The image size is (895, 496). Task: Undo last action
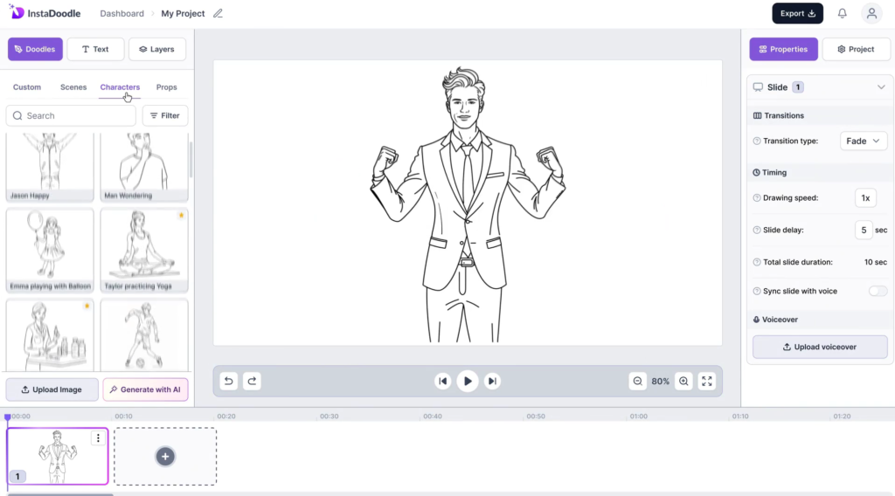[228, 381]
